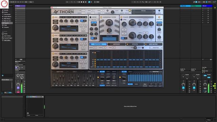Click the OSC 2 Copy button

(55, 39)
